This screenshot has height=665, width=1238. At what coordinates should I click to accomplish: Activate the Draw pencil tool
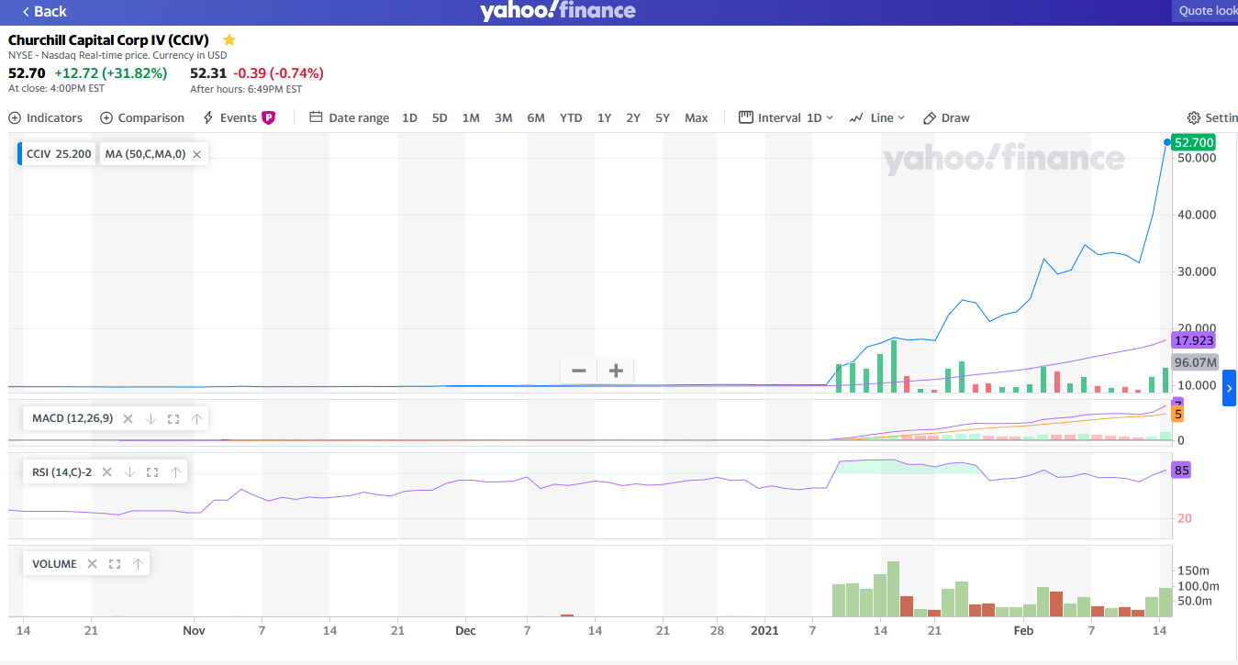click(946, 117)
